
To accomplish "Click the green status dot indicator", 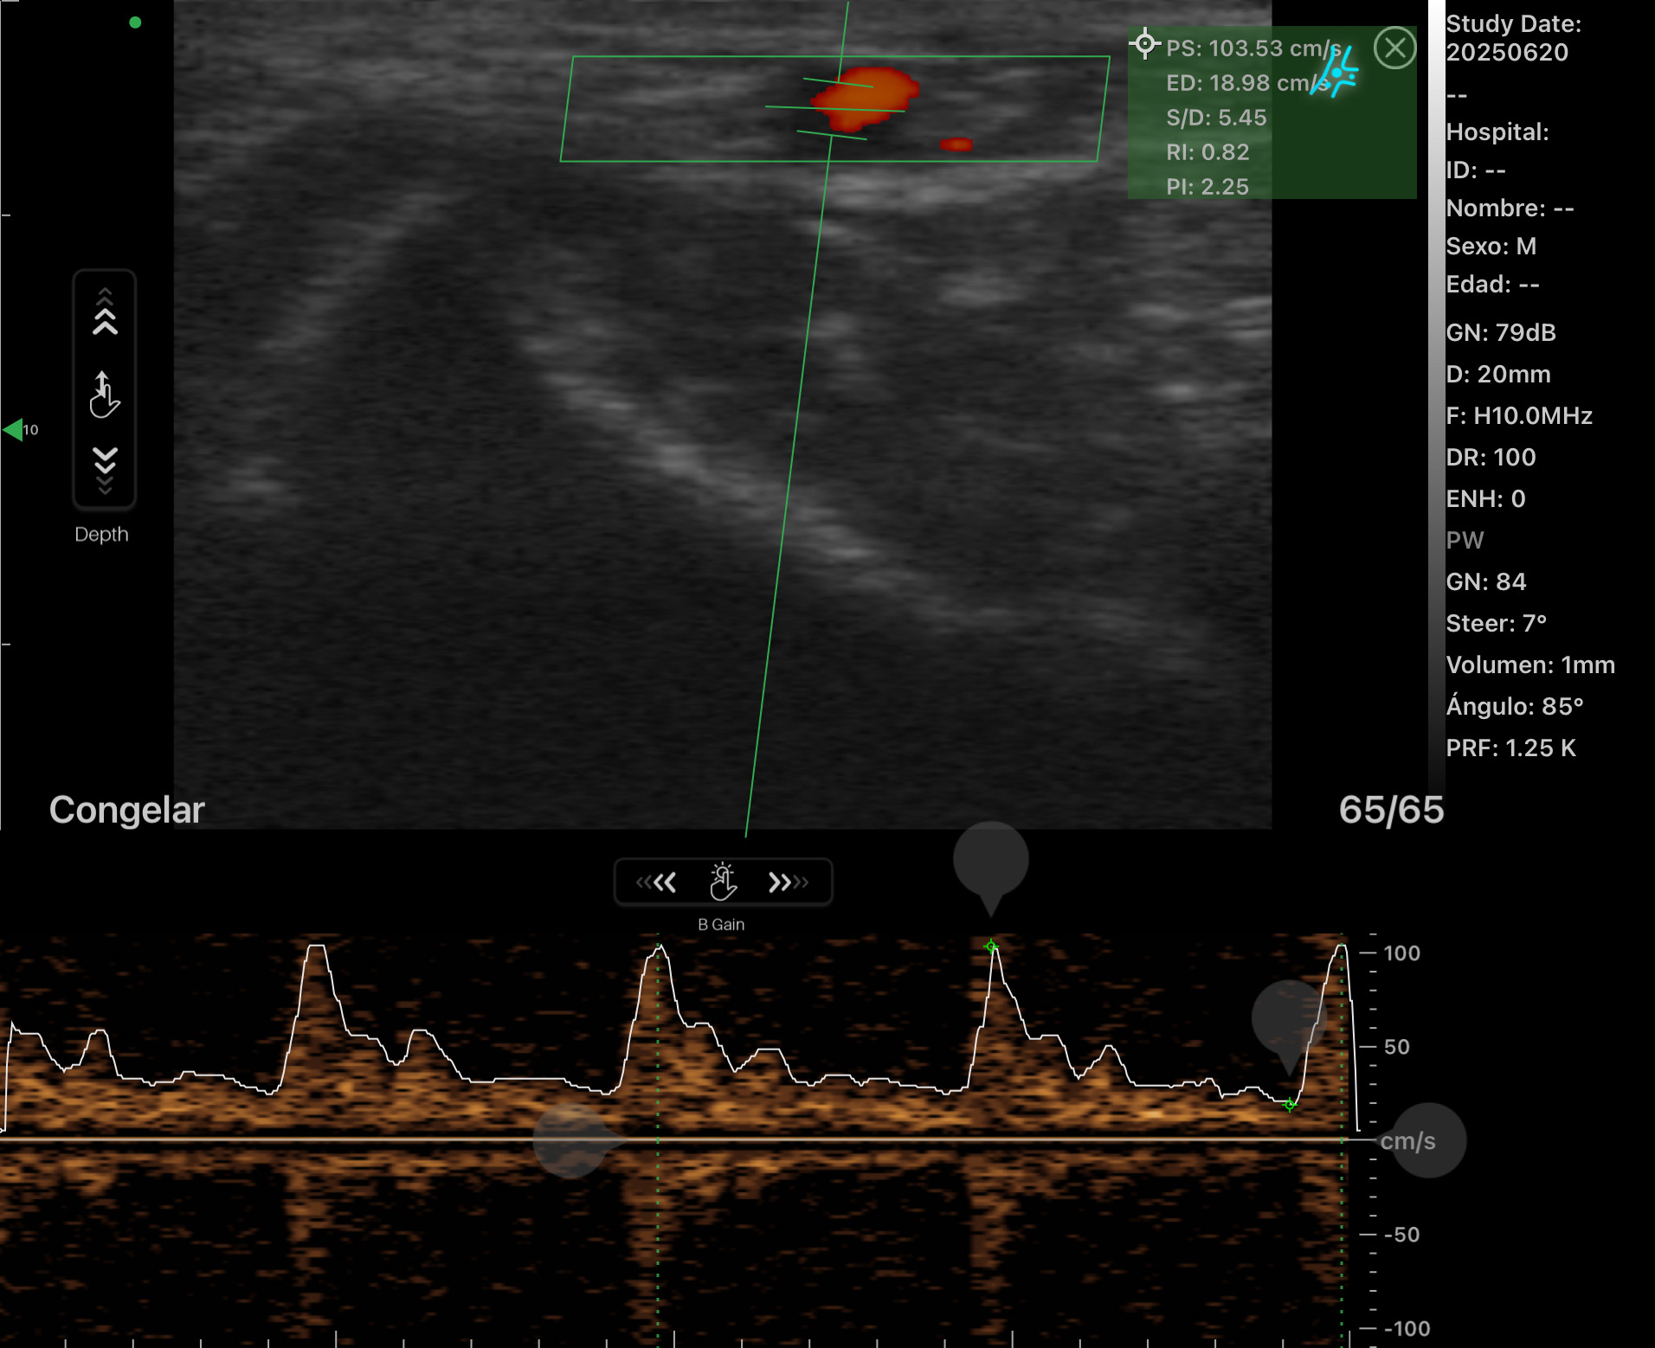I will coord(135,22).
